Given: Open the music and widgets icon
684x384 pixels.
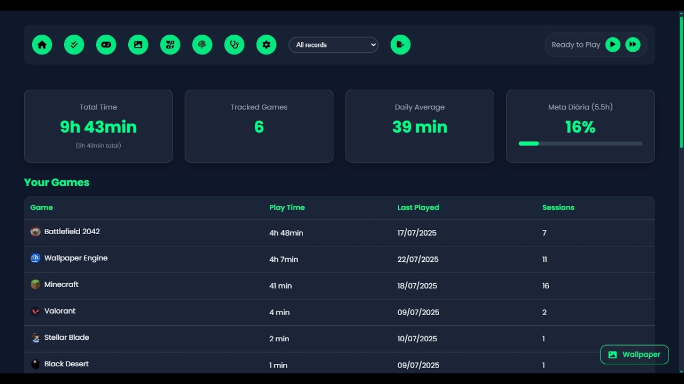Looking at the screenshot, I should [x=170, y=45].
